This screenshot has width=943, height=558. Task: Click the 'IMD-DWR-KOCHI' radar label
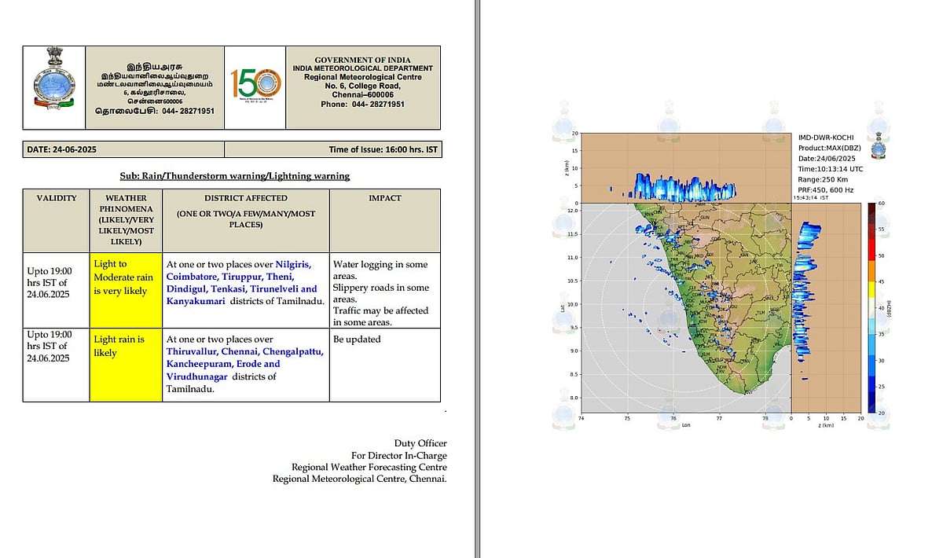pos(825,138)
